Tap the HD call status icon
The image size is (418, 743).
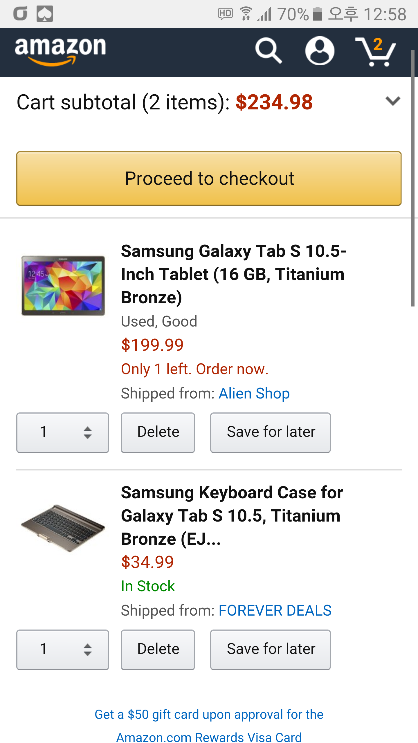pyautogui.click(x=225, y=14)
